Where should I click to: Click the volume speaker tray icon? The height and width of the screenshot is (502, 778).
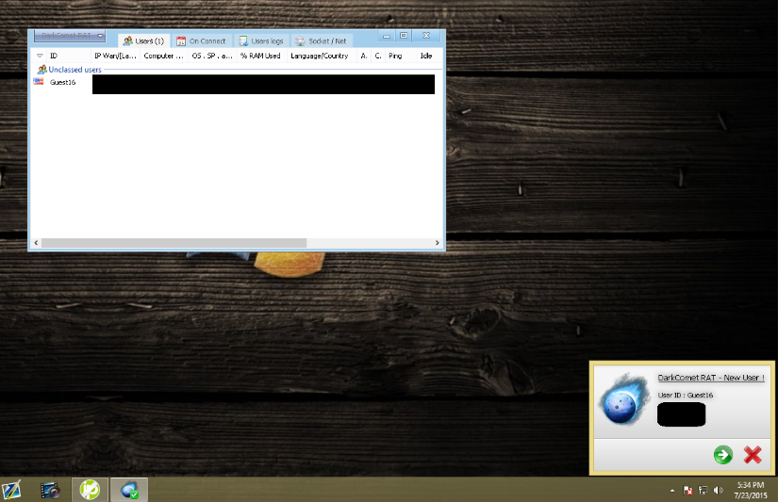click(x=718, y=490)
